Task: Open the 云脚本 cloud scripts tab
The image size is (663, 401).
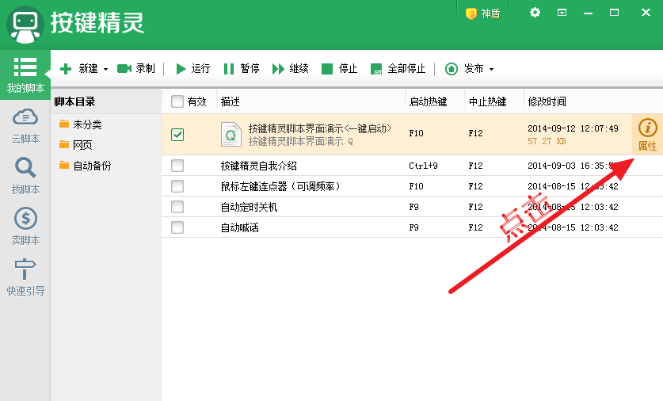Action: 25,126
